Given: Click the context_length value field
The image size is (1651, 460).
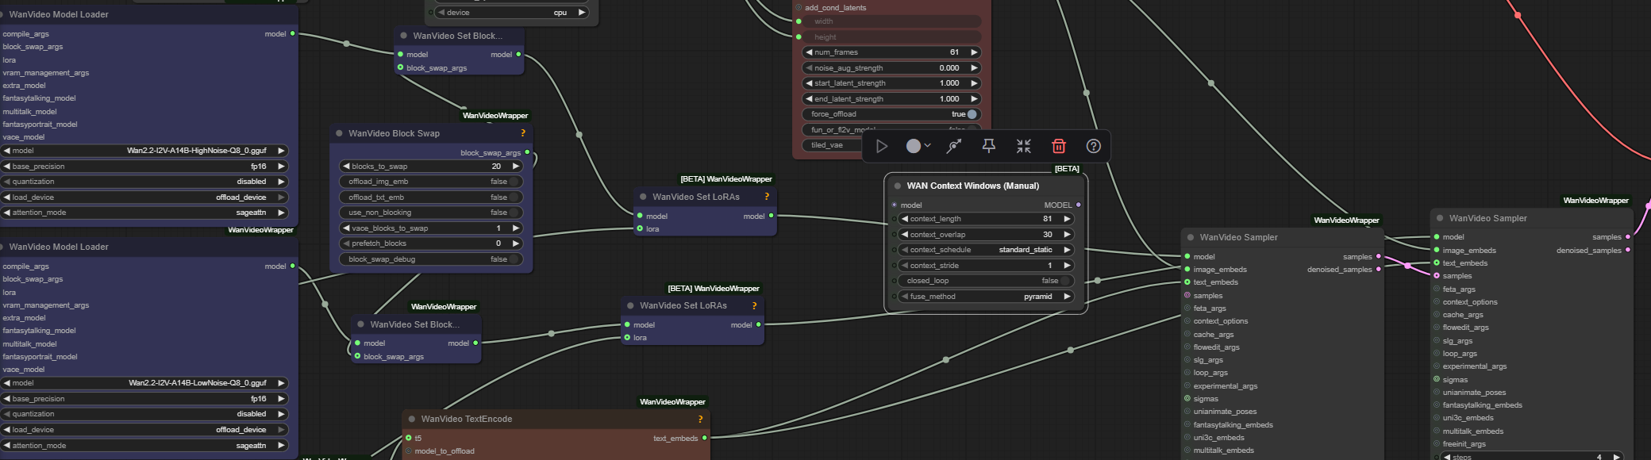Looking at the screenshot, I should 987,219.
